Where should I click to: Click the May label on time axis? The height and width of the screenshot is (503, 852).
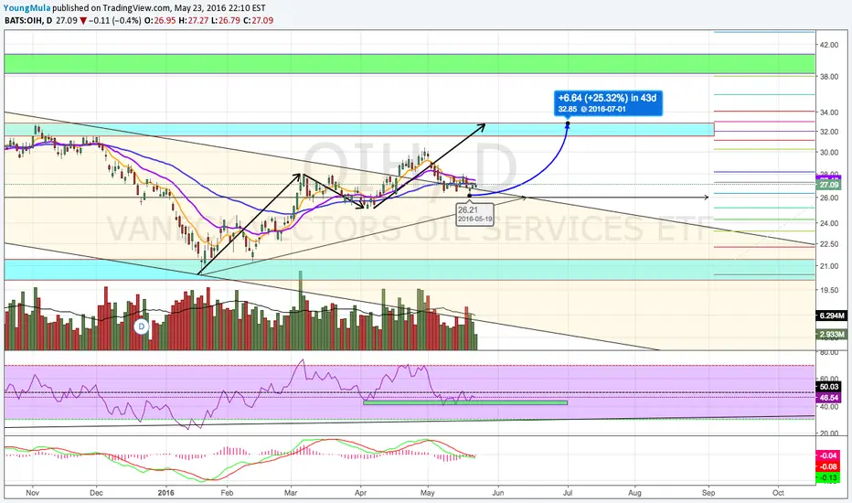(428, 493)
